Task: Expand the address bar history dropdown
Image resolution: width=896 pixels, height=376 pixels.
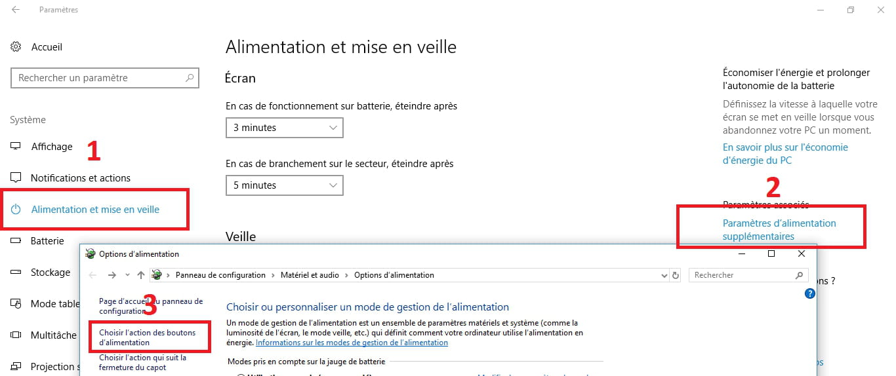Action: point(663,275)
